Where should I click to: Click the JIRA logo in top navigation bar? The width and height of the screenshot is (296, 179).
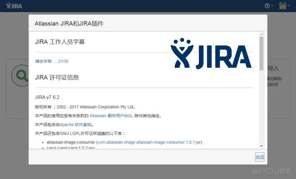pyautogui.click(x=14, y=6)
